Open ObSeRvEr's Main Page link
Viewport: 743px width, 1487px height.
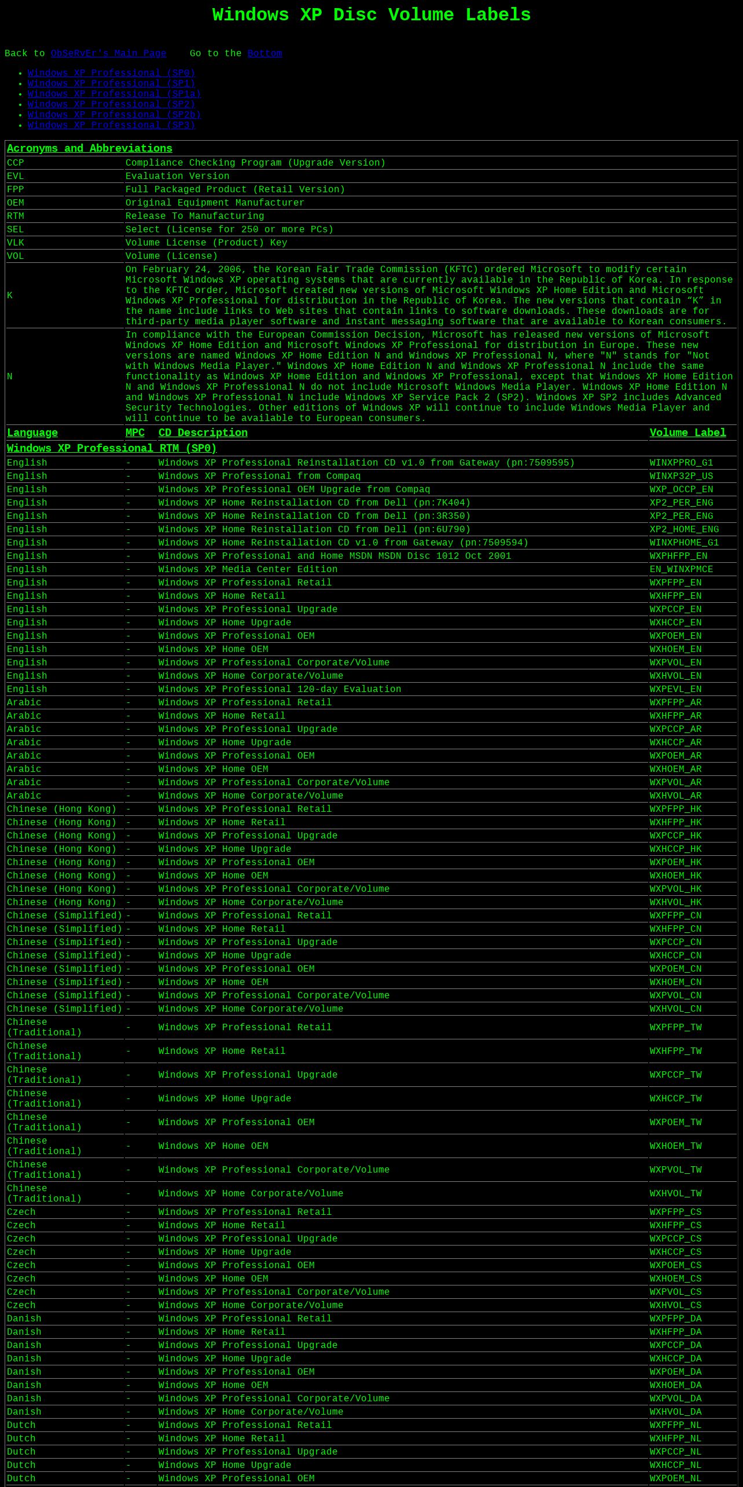coord(108,53)
